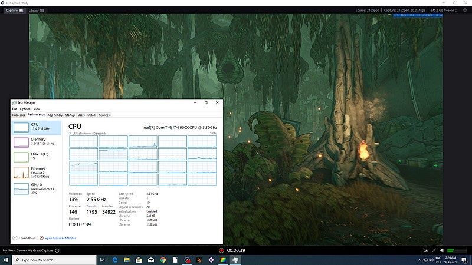The height and width of the screenshot is (265, 472).
Task: Select CPU in the performance sidebar
Action: (x=37, y=127)
